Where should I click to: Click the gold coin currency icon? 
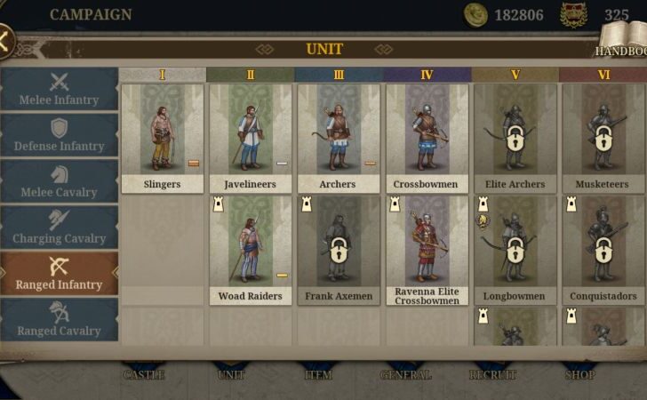(475, 15)
